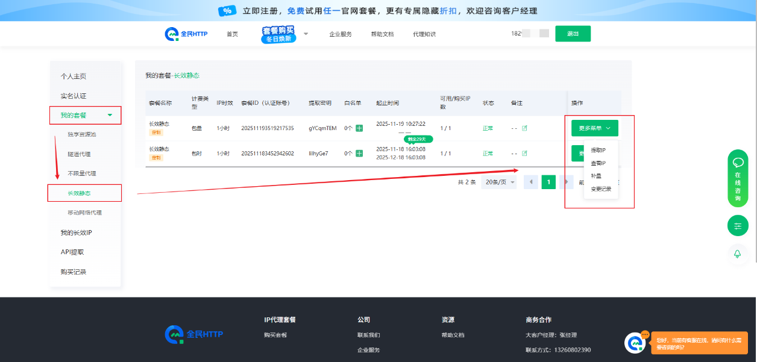Screen dimensions: 757x362
Task: Open dropdown arrow next to 套餐购买 banner
Action: pyautogui.click(x=306, y=34)
